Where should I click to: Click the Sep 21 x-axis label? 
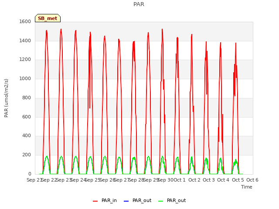click(34, 180)
